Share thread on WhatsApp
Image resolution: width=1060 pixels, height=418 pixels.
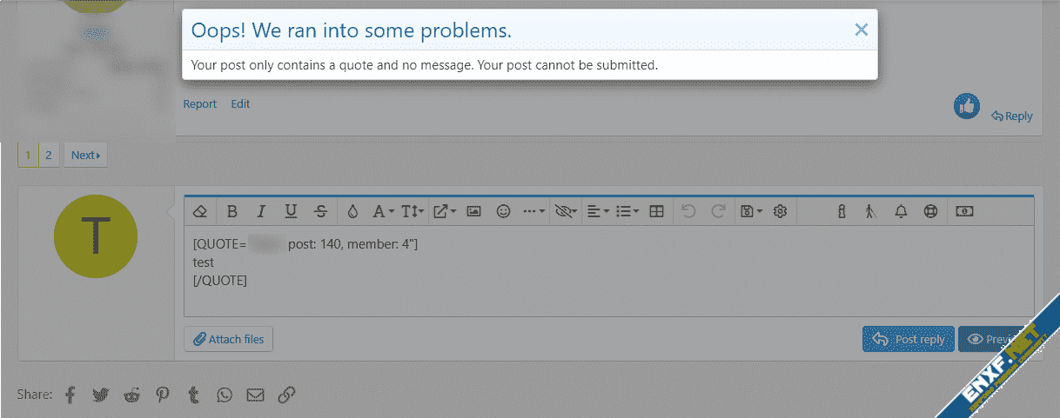tap(225, 395)
